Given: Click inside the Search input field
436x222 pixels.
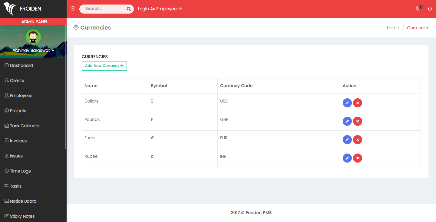Looking at the screenshot, I should (103, 9).
